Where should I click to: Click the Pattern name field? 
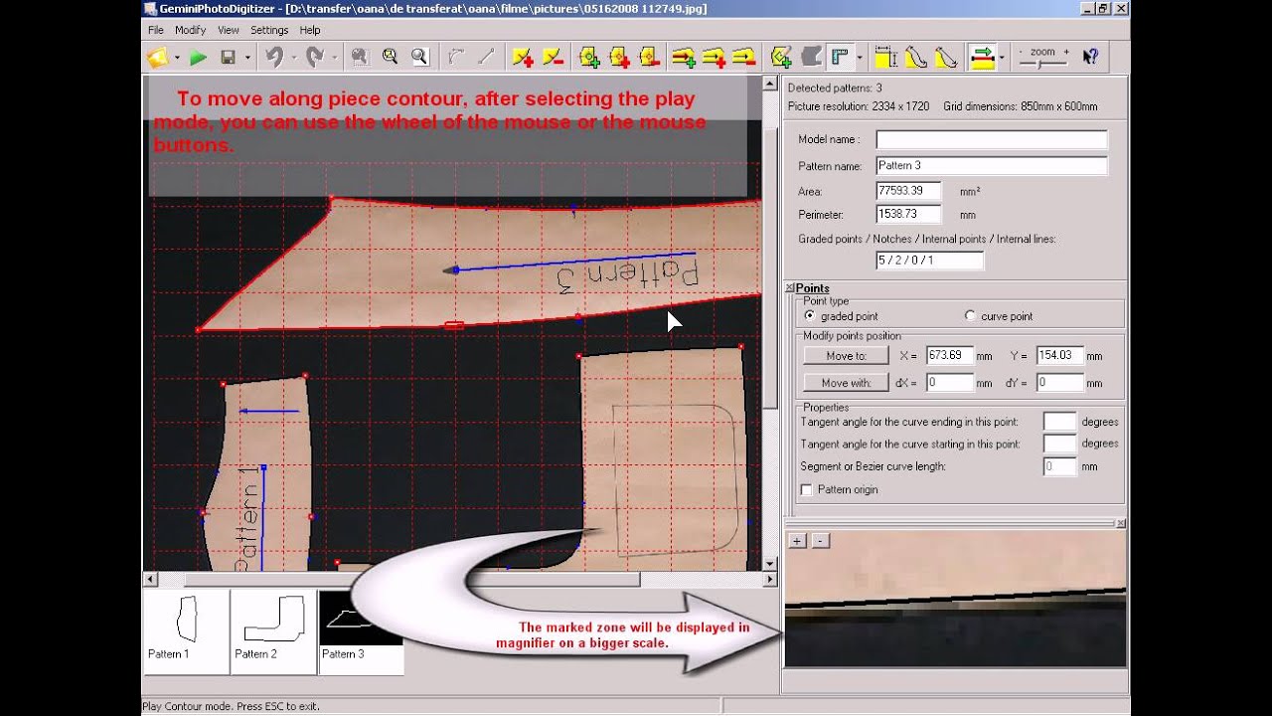point(992,165)
